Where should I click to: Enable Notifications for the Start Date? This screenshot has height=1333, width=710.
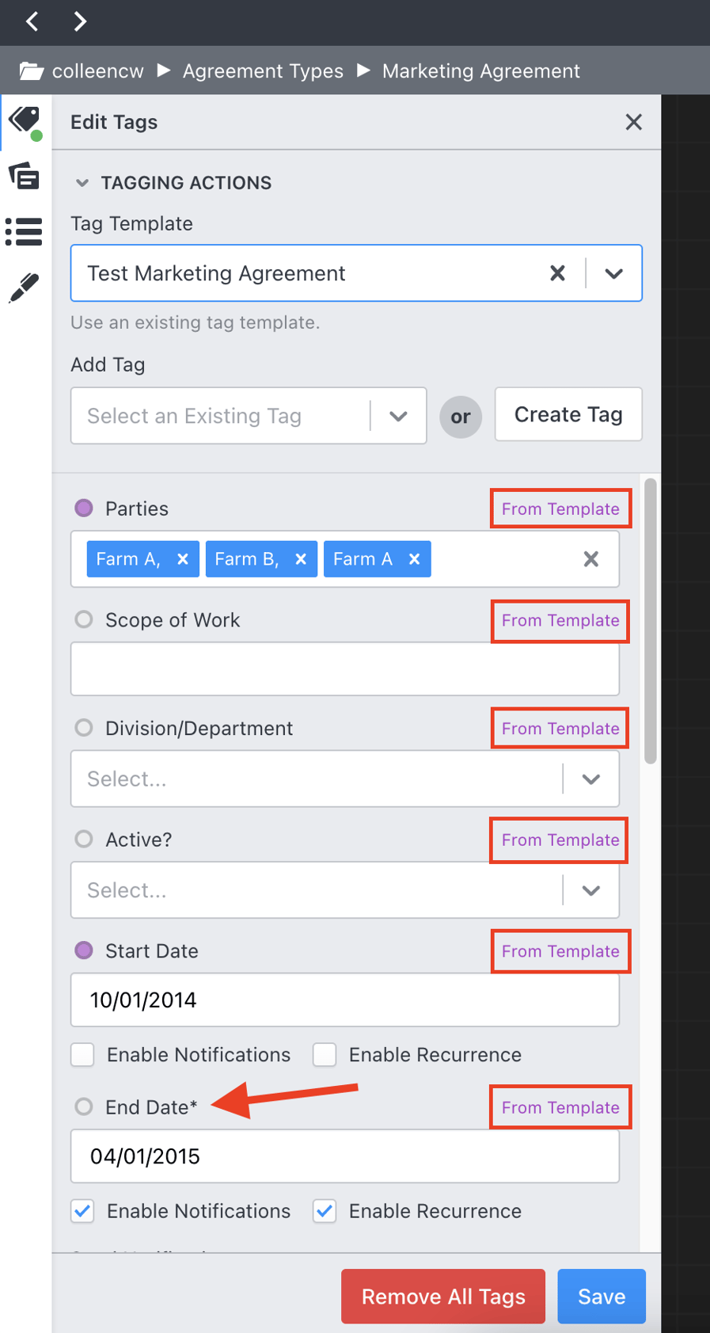click(x=82, y=1054)
